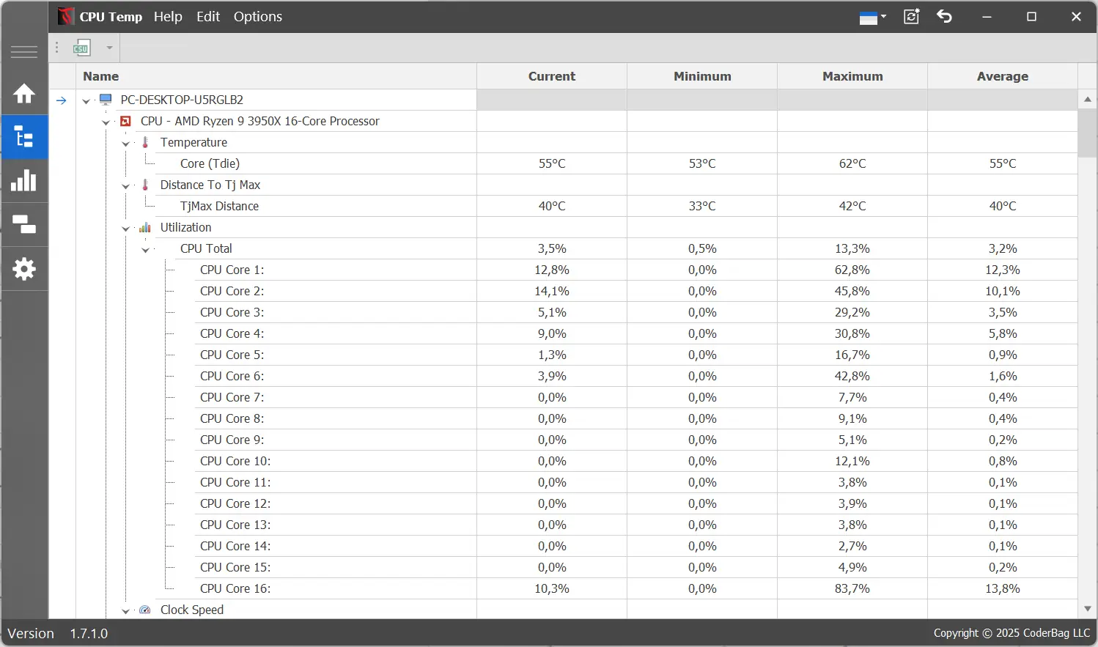The image size is (1098, 647).
Task: Click the Current column header
Action: tap(551, 76)
